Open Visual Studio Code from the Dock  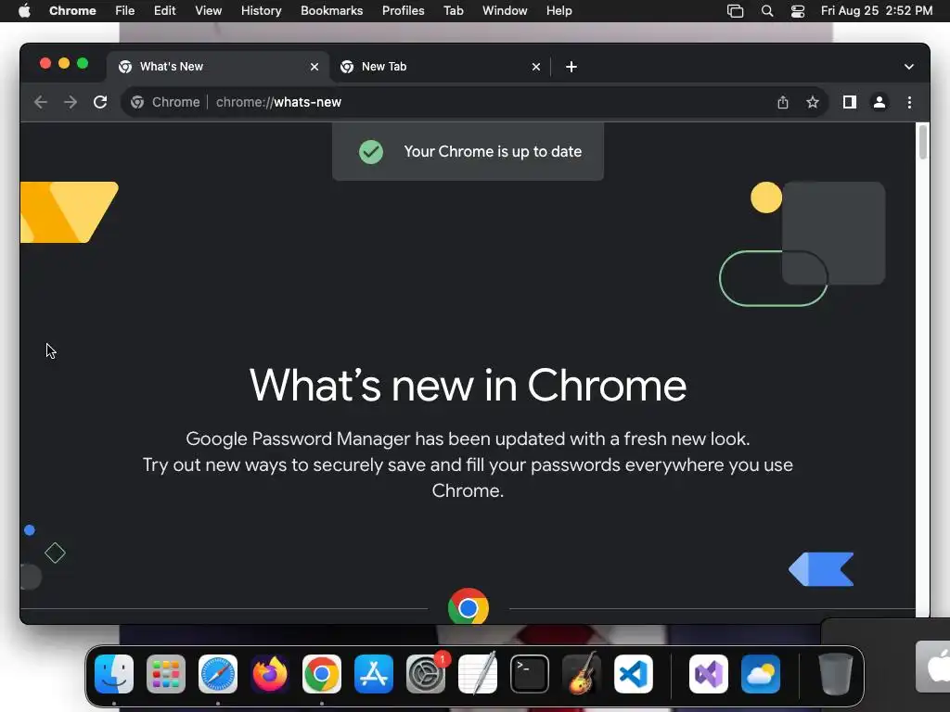(x=634, y=674)
